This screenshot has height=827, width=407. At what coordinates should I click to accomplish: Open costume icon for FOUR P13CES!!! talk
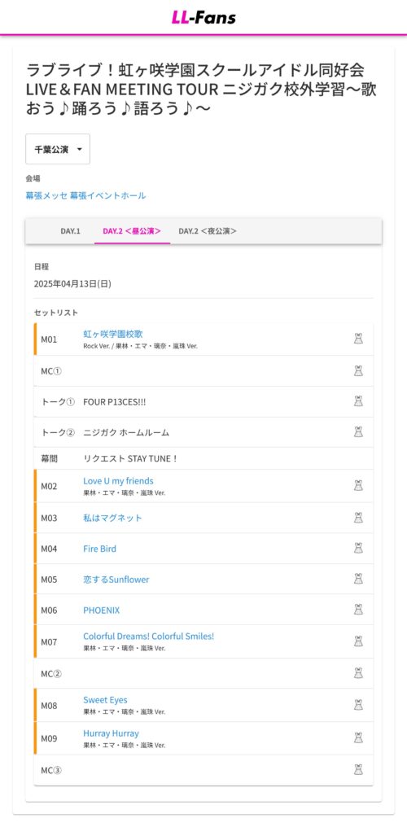click(x=358, y=401)
